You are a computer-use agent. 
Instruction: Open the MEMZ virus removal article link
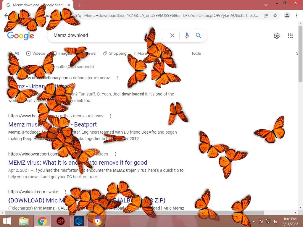coord(78,163)
